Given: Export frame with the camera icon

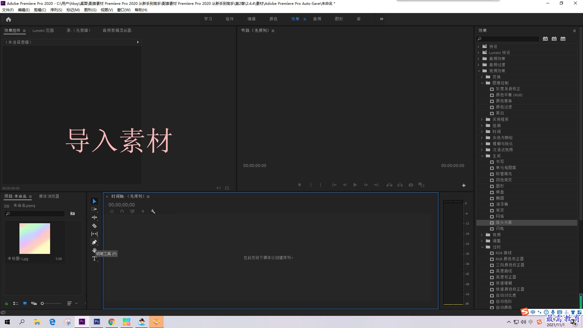Looking at the screenshot, I should 411,185.
